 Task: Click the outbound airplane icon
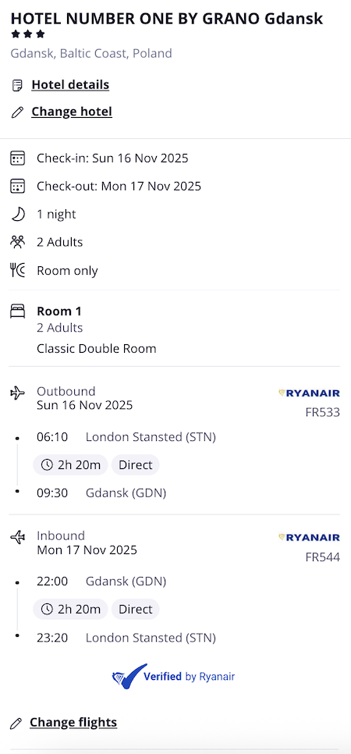pos(17,393)
